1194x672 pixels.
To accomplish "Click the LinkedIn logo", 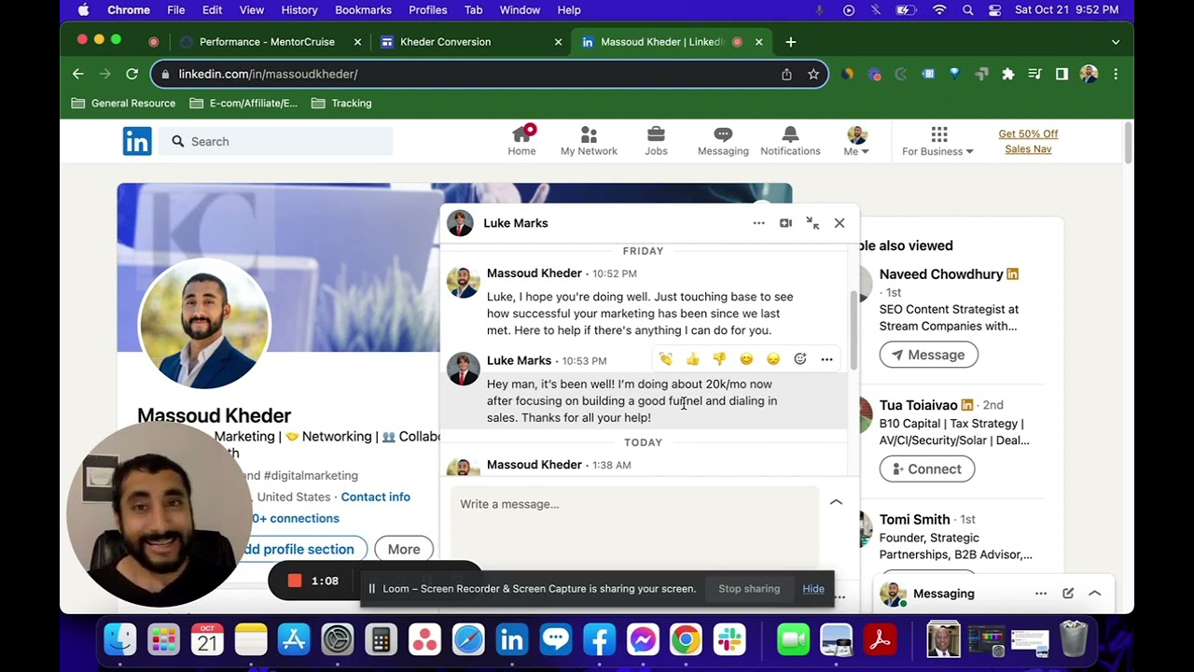I will tap(137, 141).
